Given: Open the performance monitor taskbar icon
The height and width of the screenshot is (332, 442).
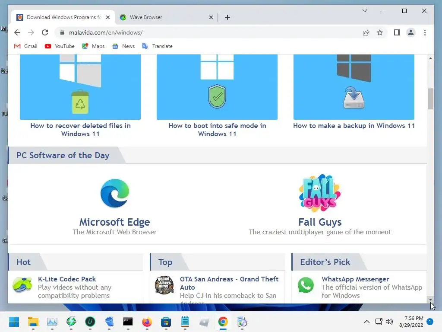Looking at the screenshot, I should 52,322.
